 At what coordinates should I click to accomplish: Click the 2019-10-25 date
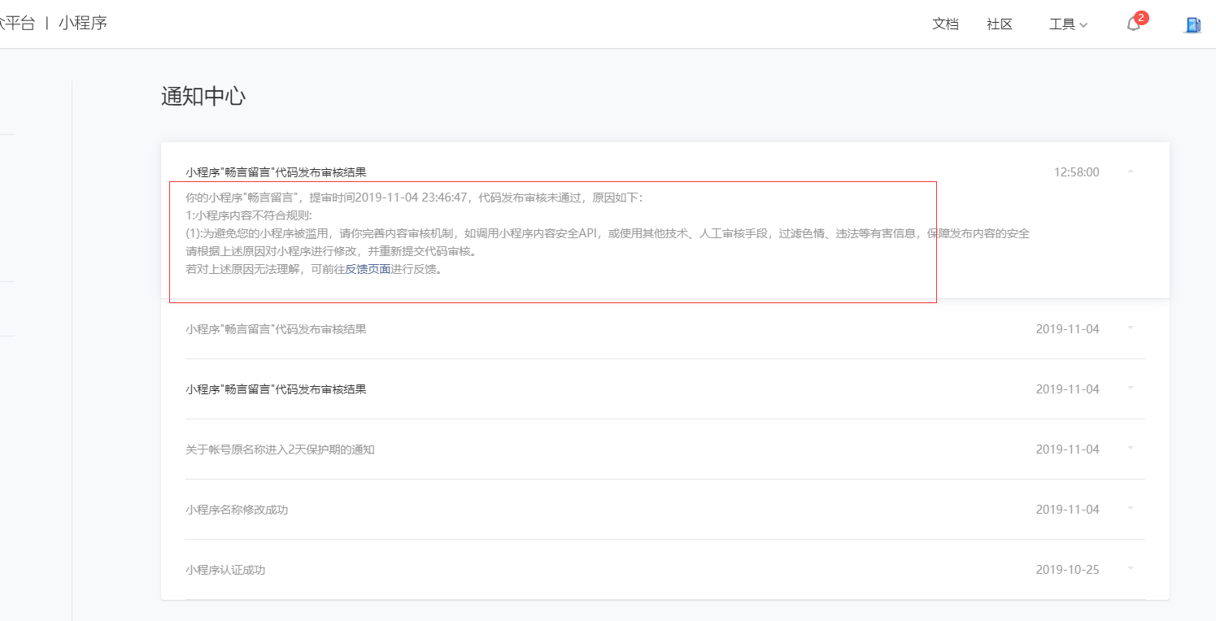1067,570
